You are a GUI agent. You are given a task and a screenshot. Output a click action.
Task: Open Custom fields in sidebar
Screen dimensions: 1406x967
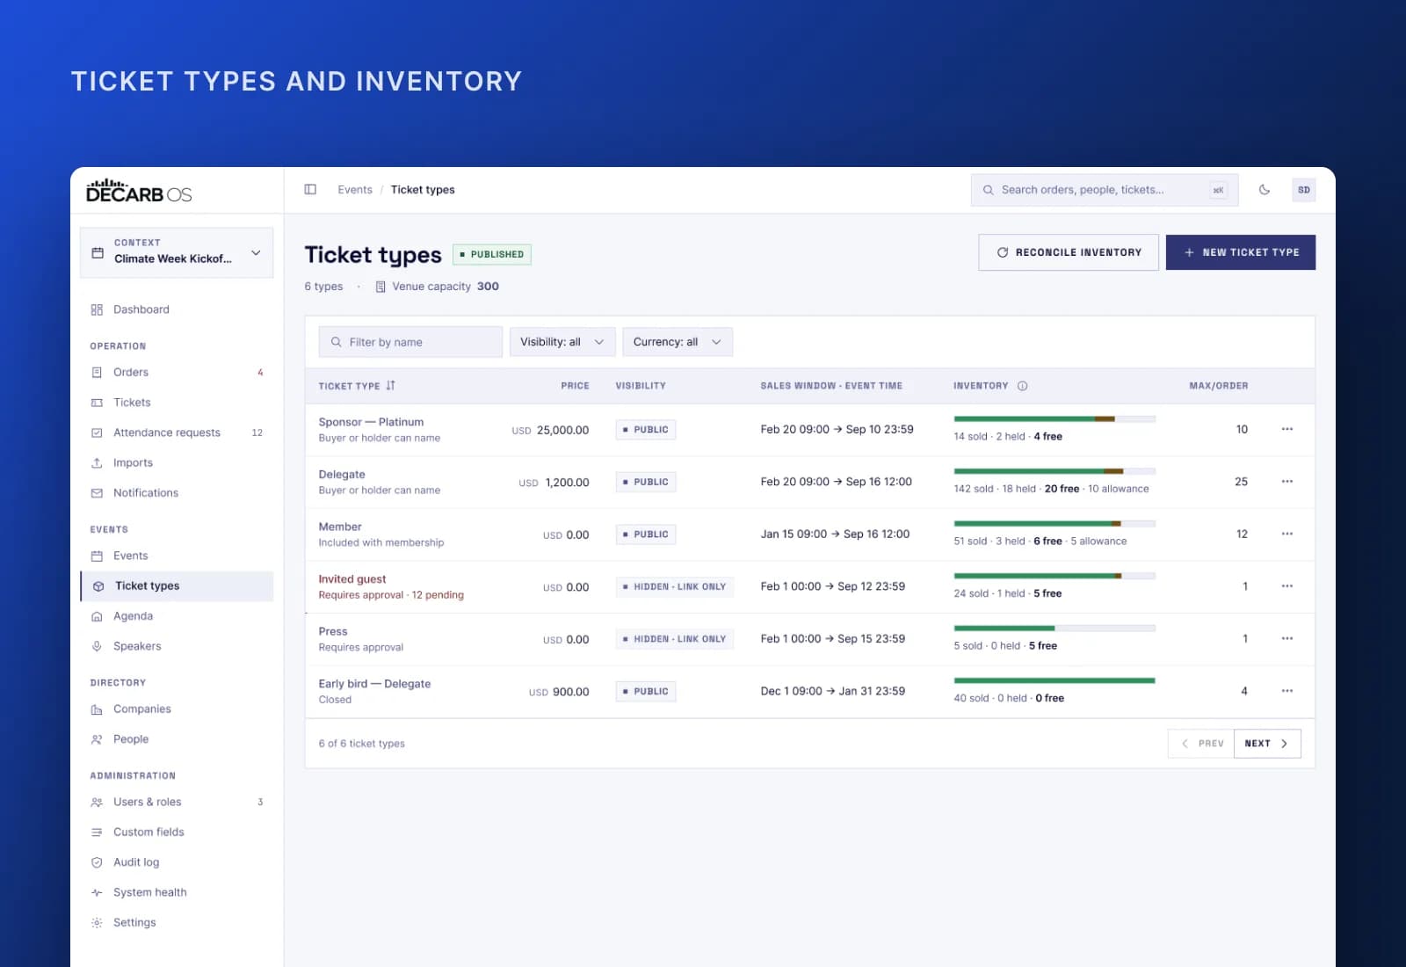(x=177, y=832)
